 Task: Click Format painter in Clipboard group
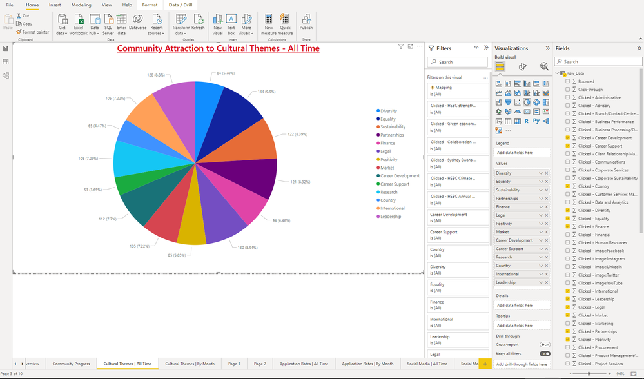coord(32,32)
